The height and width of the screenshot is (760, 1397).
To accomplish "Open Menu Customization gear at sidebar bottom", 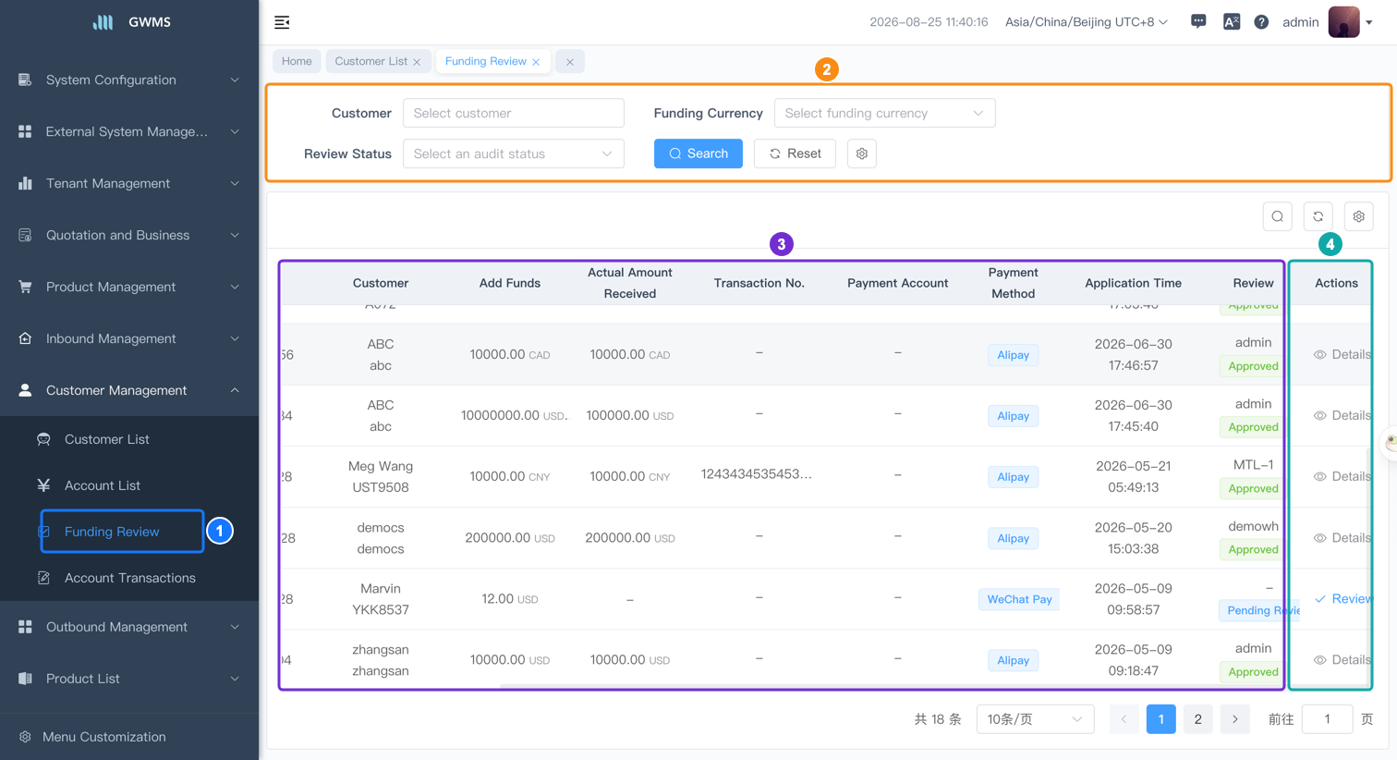I will pyautogui.click(x=25, y=737).
